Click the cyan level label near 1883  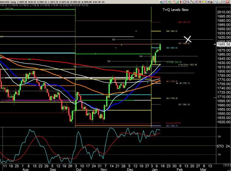click(172, 48)
